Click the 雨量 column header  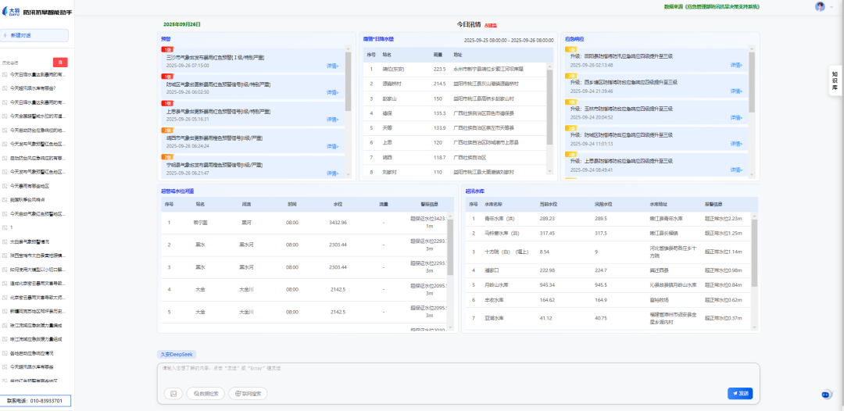tap(438, 55)
